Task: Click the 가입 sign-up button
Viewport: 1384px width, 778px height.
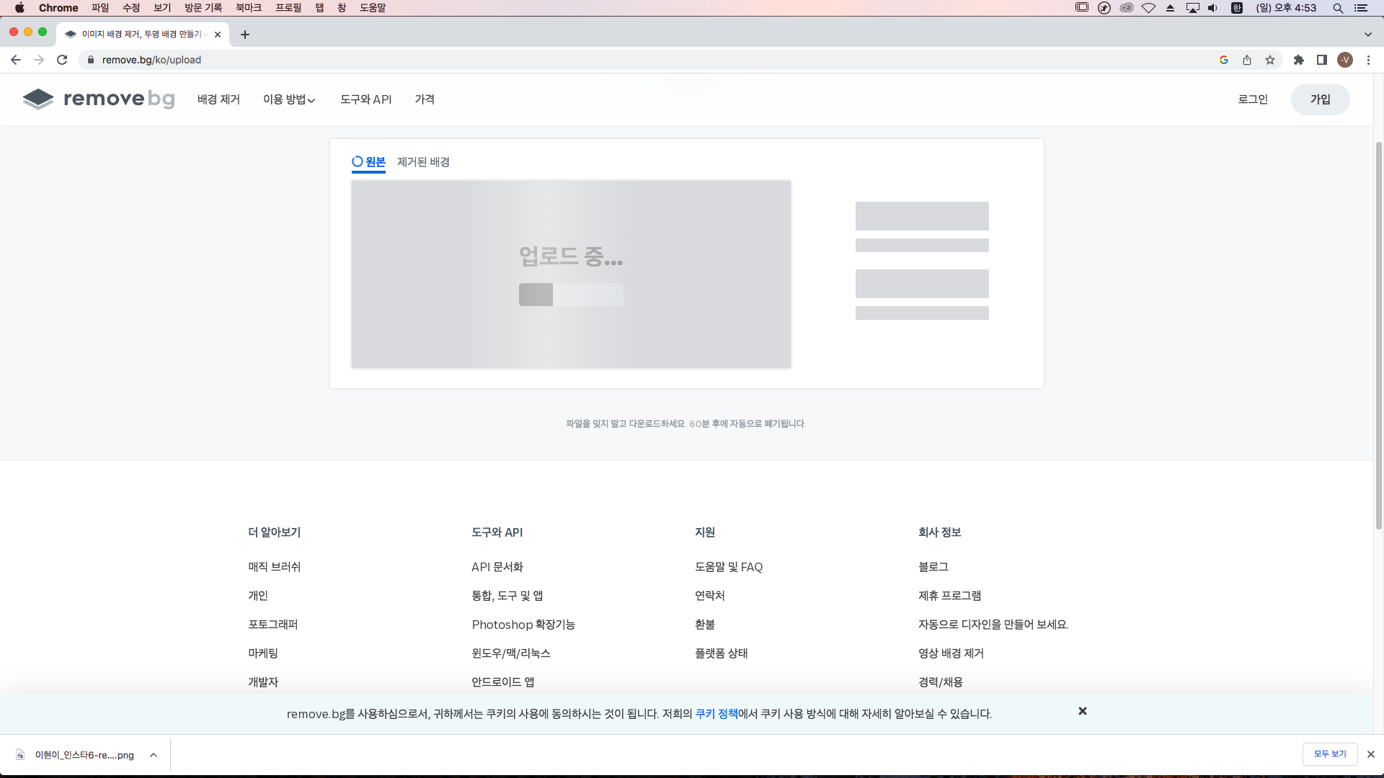Action: coord(1320,99)
